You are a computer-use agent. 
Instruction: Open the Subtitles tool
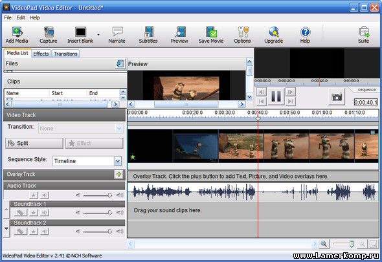(x=148, y=35)
